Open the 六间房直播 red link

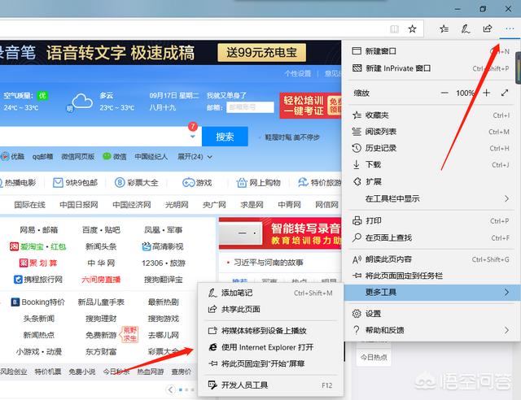click(x=101, y=280)
